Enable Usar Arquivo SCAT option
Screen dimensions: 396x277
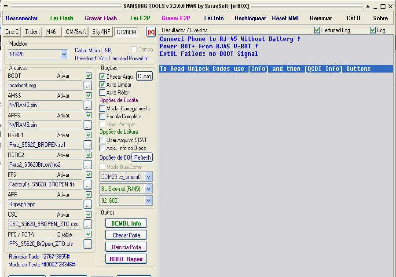point(102,140)
